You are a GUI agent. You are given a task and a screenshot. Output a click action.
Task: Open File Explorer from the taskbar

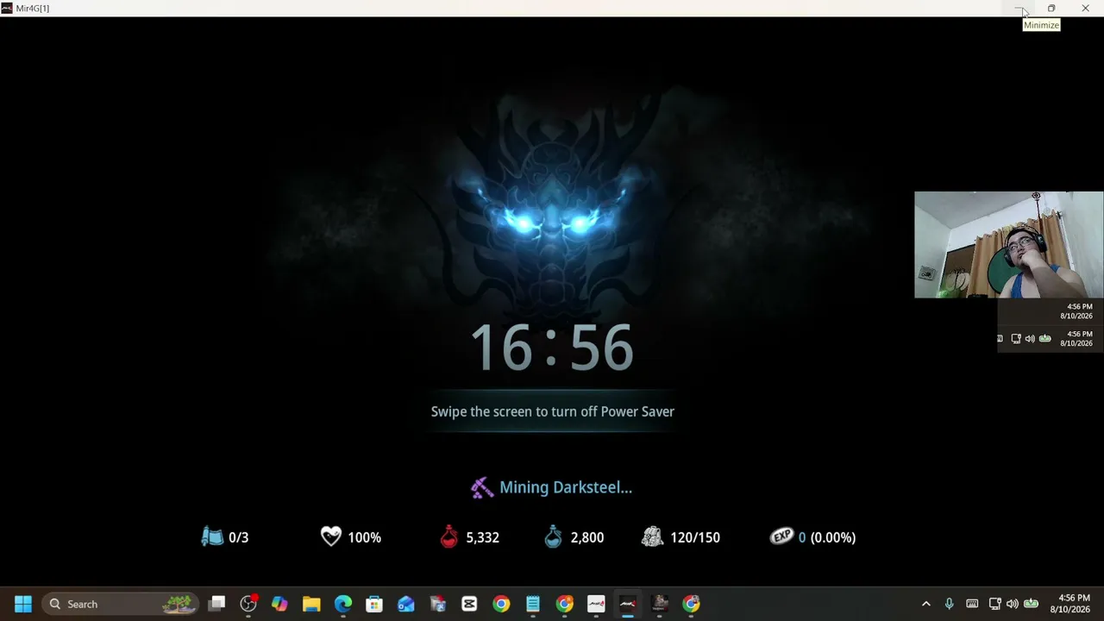pos(311,604)
